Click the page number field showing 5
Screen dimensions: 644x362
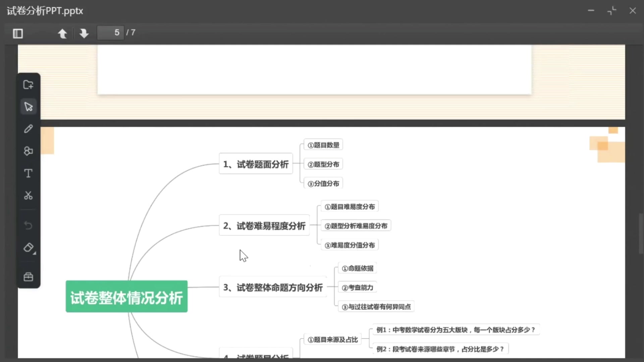pos(110,33)
